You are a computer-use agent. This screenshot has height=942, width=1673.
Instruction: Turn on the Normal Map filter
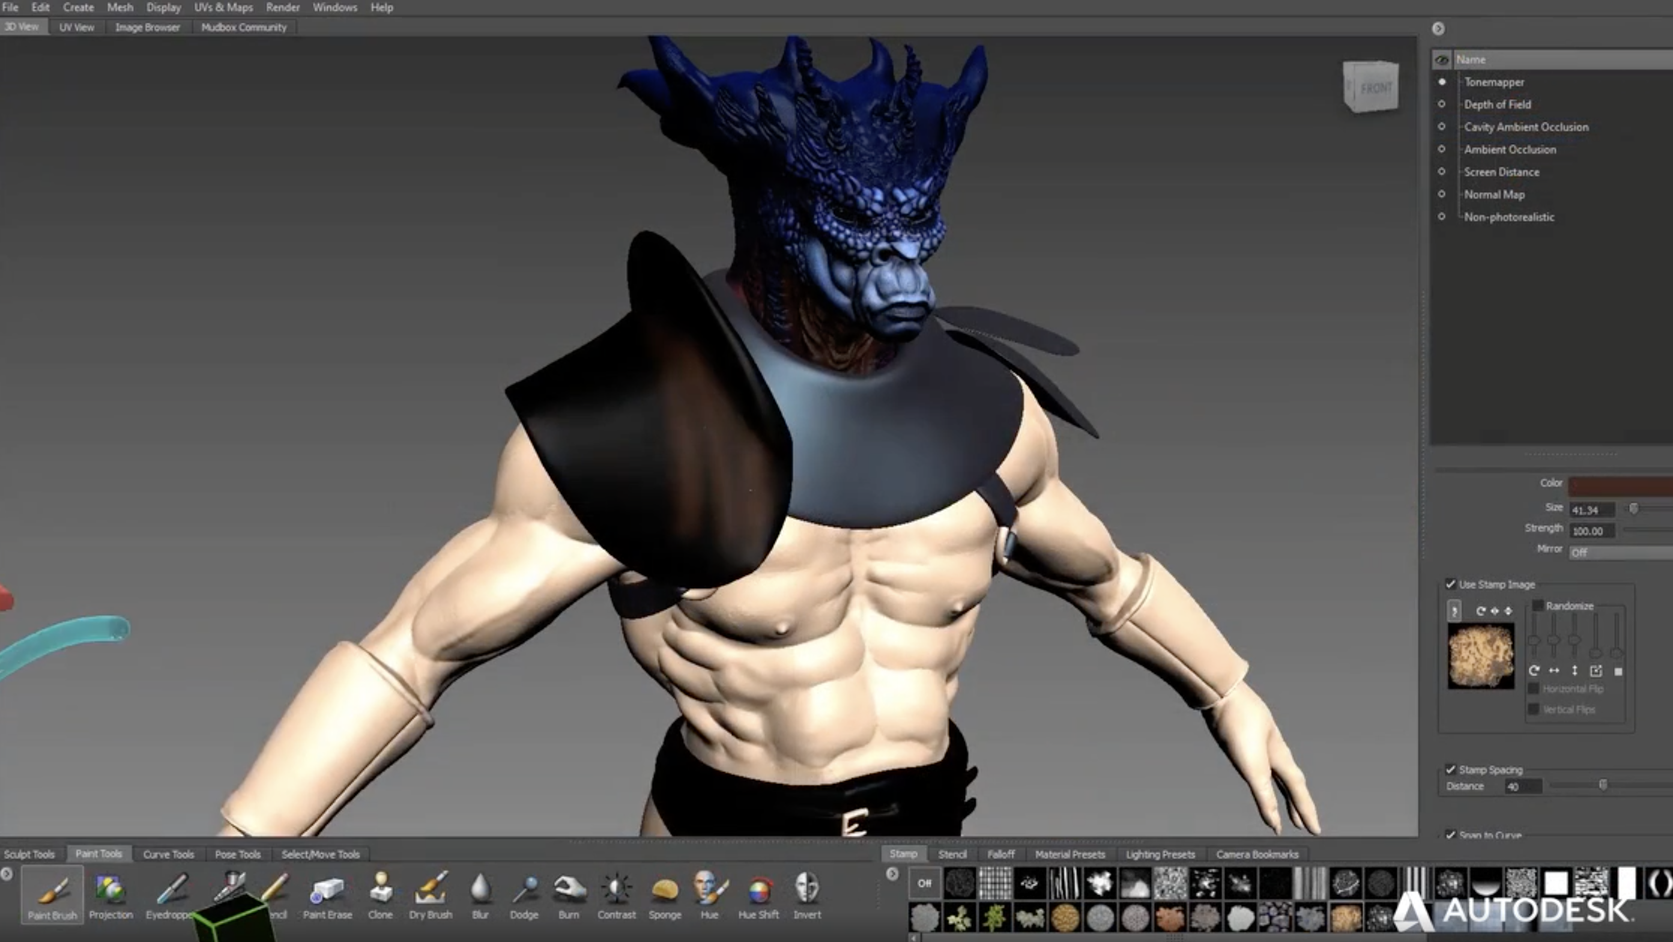tap(1442, 193)
